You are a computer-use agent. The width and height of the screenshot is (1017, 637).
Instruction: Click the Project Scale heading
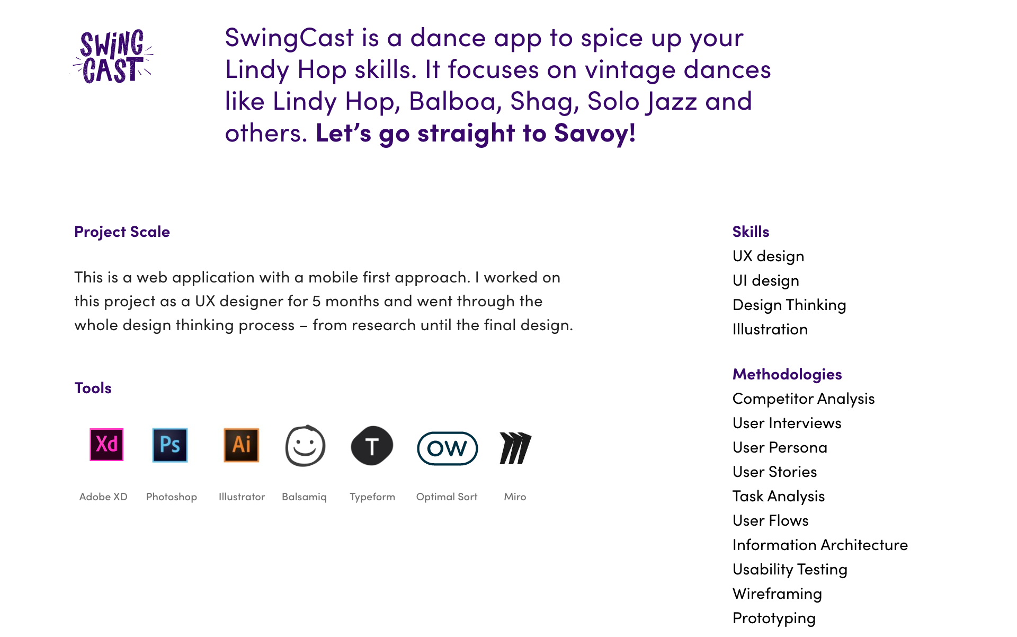click(x=122, y=232)
